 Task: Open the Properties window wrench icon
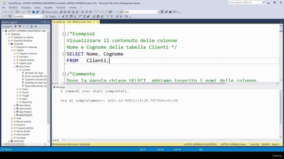(166, 12)
